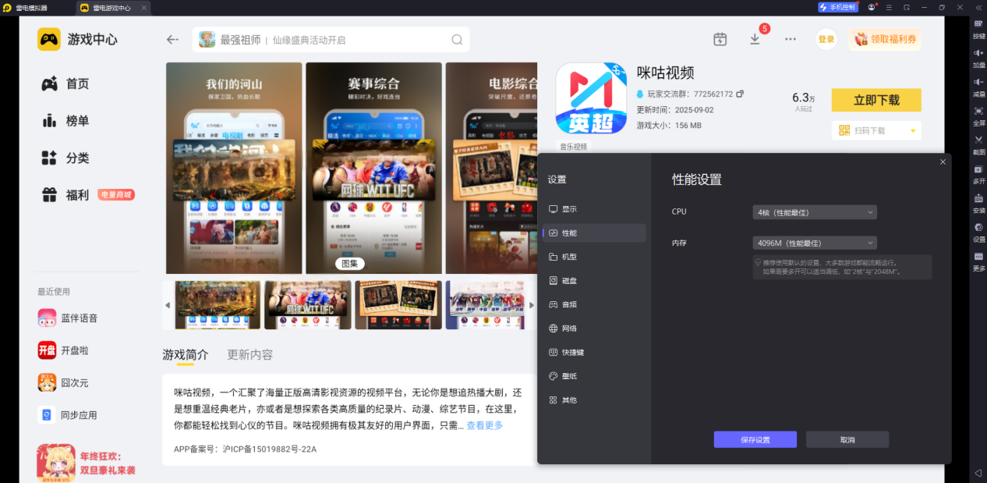This screenshot has width=987, height=483.
Task: Open 囧次元 from recently used
Action: tap(64, 383)
